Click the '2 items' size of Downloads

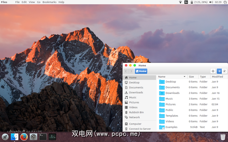click(x=193, y=93)
